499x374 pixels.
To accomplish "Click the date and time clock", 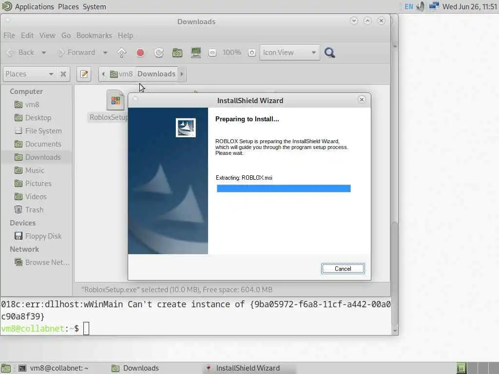I will [x=470, y=7].
